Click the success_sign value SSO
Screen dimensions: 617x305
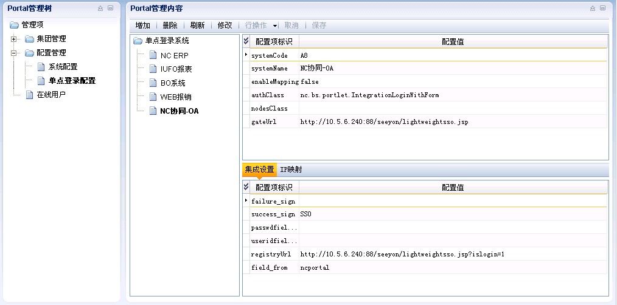point(305,214)
